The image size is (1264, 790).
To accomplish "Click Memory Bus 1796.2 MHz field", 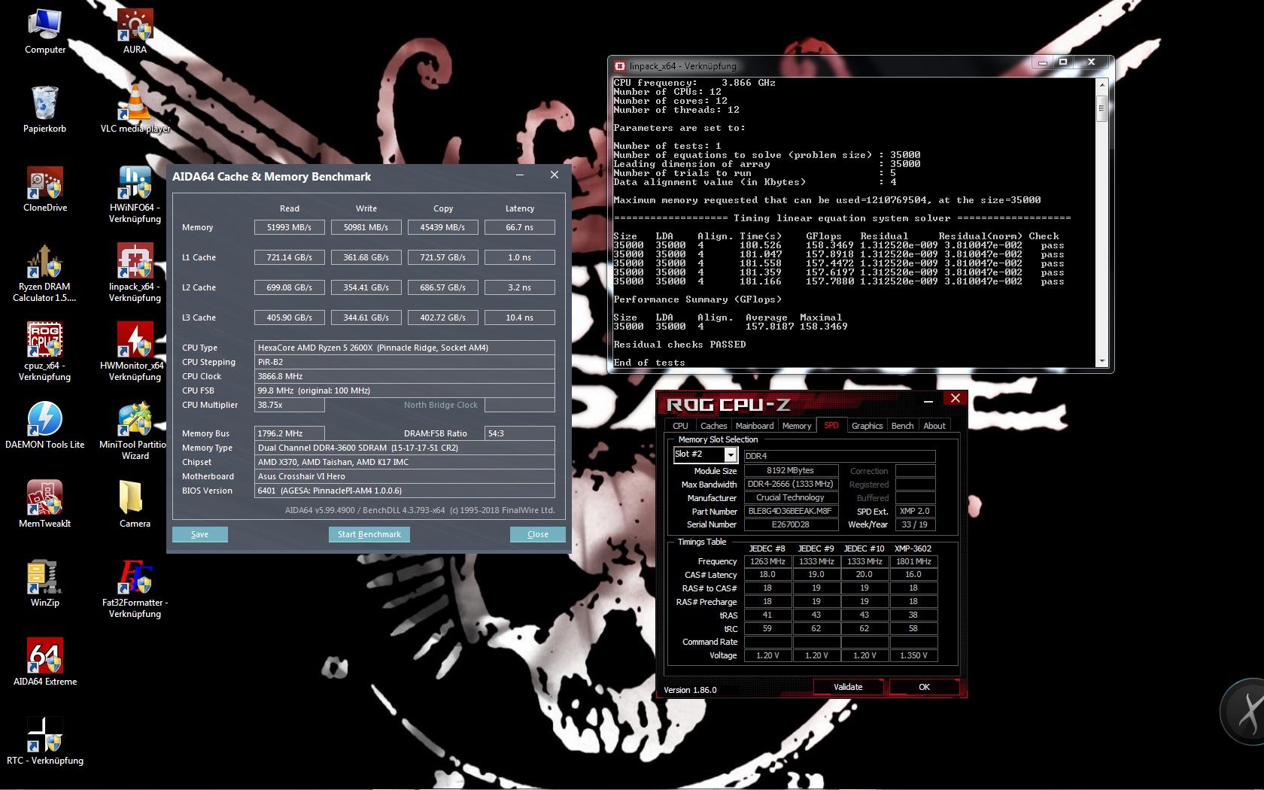I will click(290, 433).
